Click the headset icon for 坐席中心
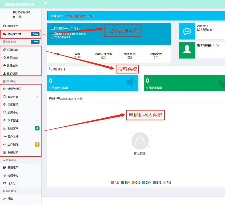 pos(4,112)
